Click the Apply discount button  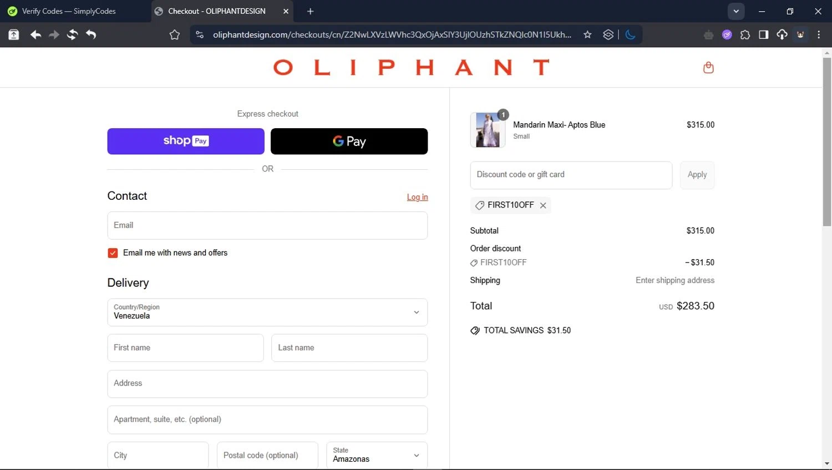pos(697,175)
